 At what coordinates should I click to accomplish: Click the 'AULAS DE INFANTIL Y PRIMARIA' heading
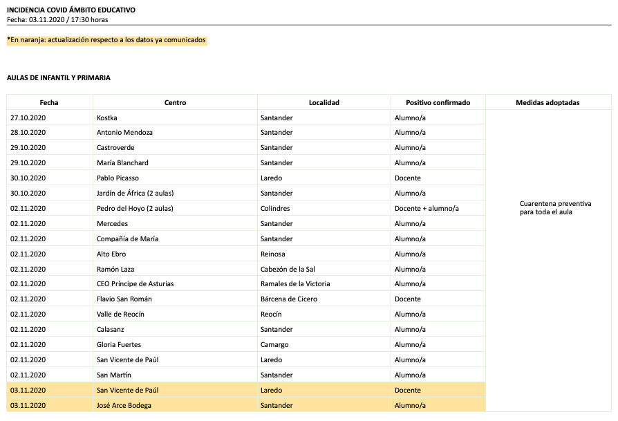coord(59,78)
